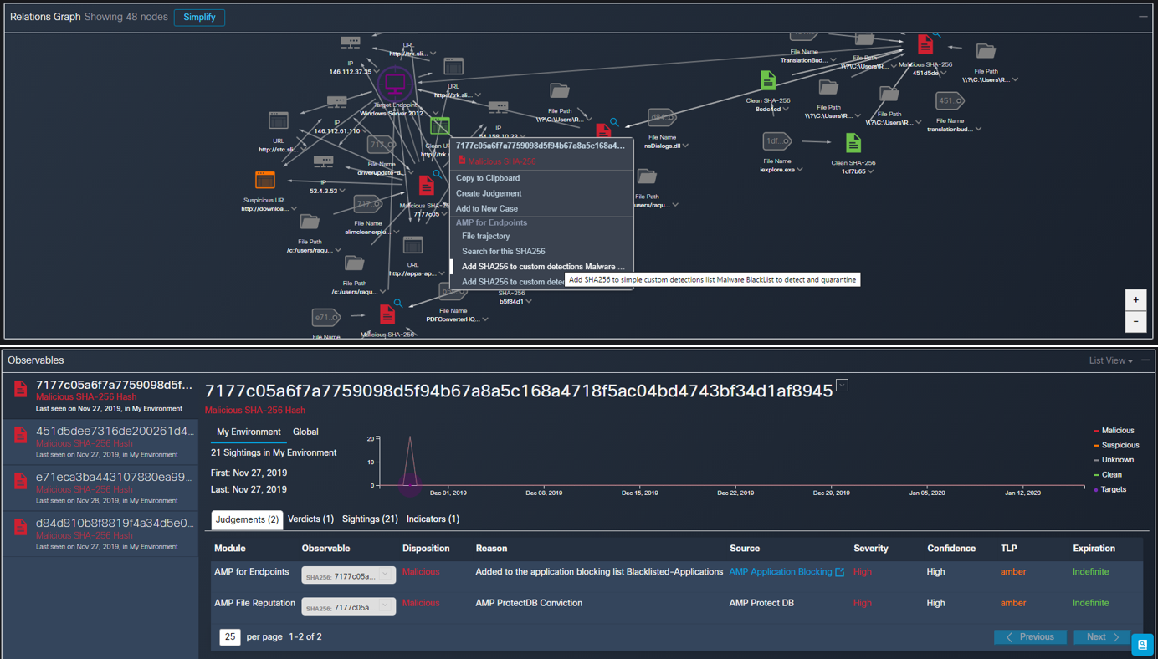Click the e71 file name tag icon

click(325, 318)
